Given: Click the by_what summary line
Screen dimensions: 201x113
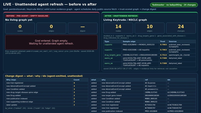Looking at the screenshot, I should coord(30,108).
